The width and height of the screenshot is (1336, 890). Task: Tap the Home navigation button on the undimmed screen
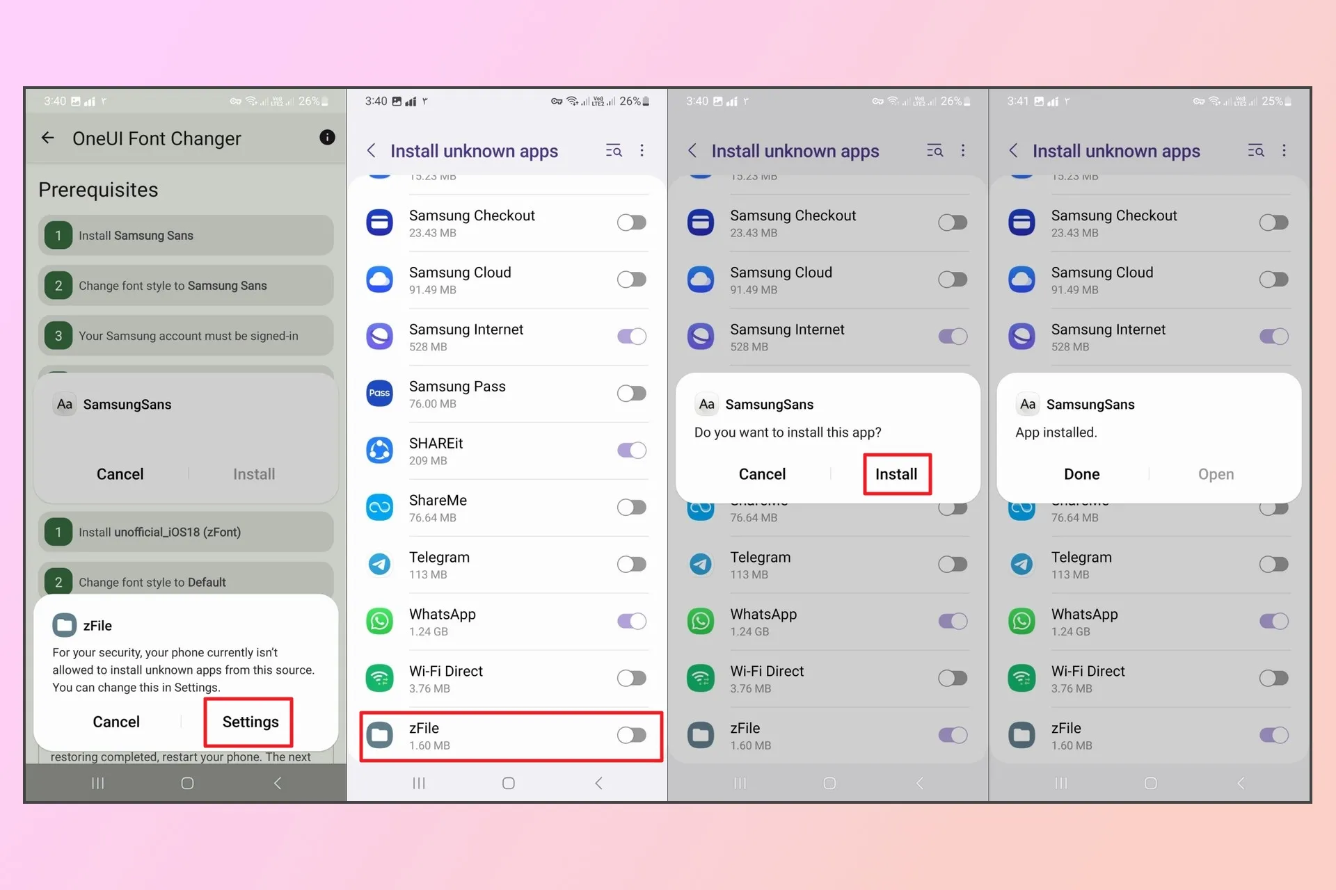(x=509, y=784)
